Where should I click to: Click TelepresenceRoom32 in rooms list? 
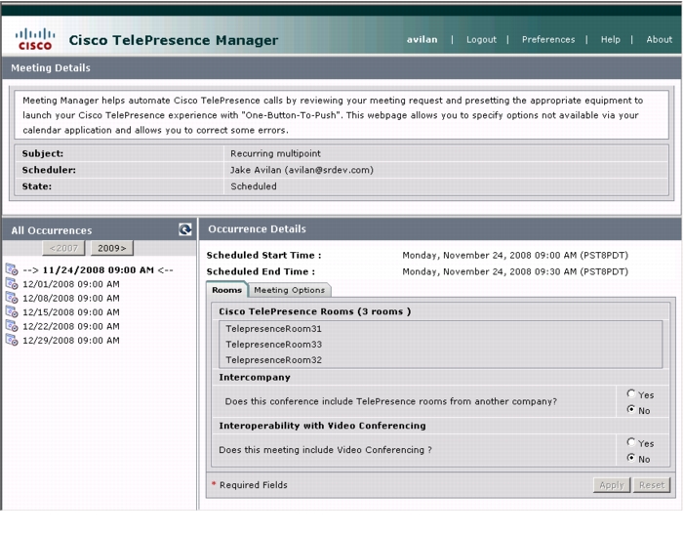tap(273, 360)
